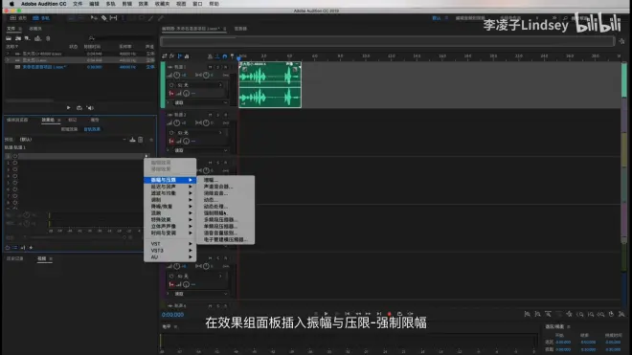Click the delete preset trash icon in effects rack
632x355 pixels.
click(x=140, y=140)
